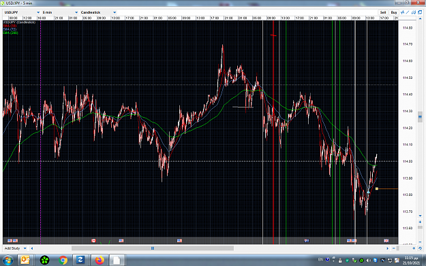Click the vertical zoom in plus icon
This screenshot has width=426, height=266.
(420, 222)
